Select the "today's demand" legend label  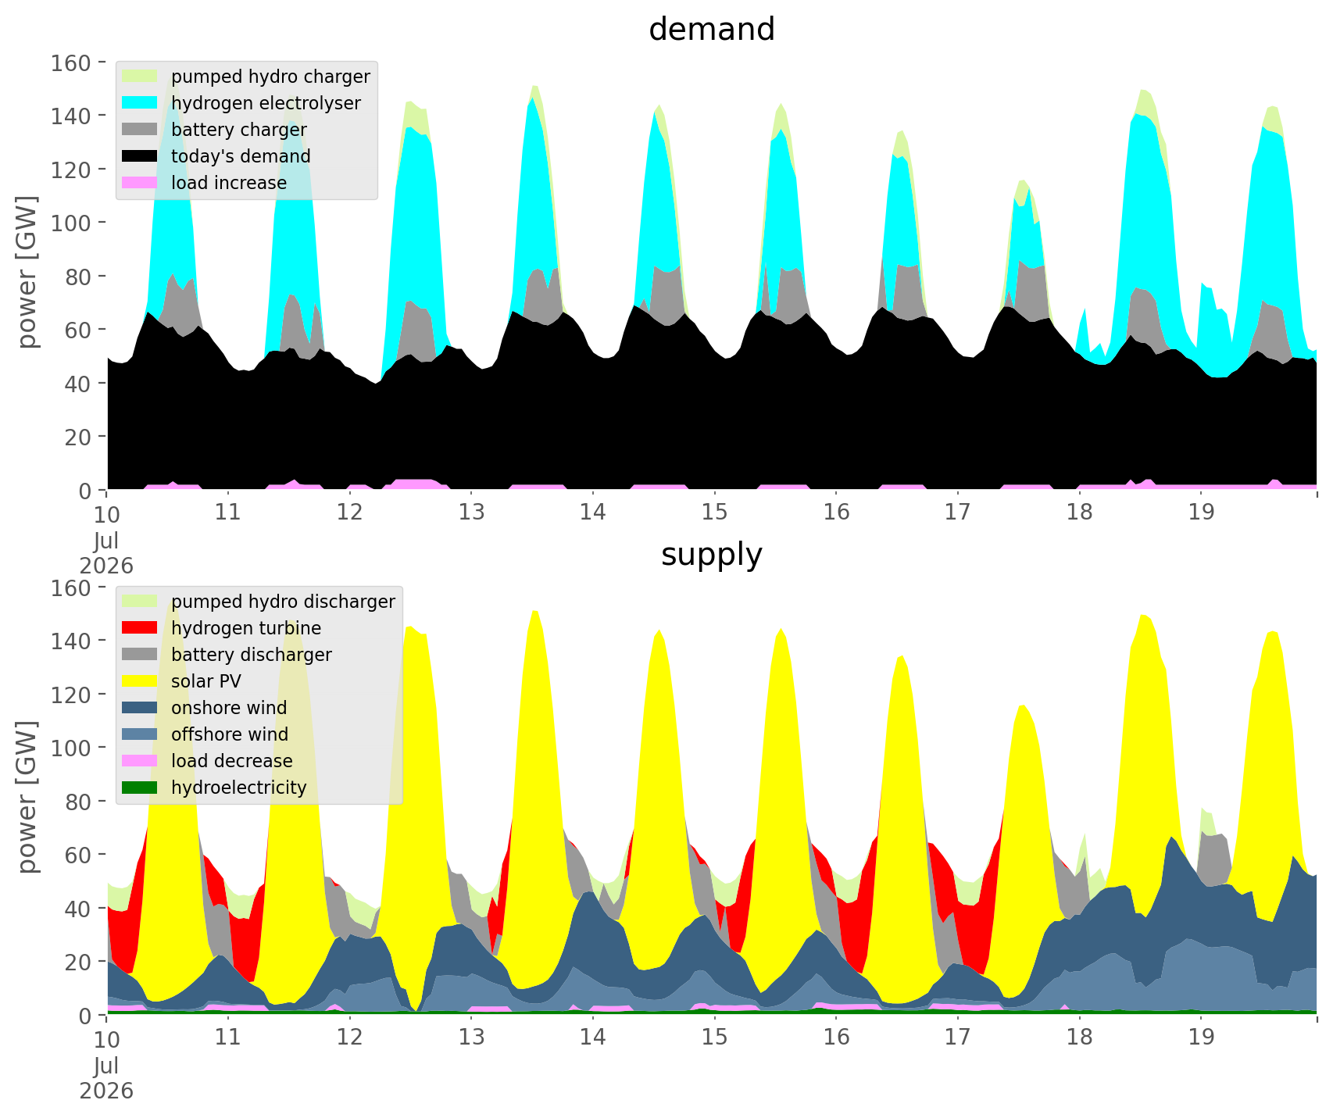241,157
